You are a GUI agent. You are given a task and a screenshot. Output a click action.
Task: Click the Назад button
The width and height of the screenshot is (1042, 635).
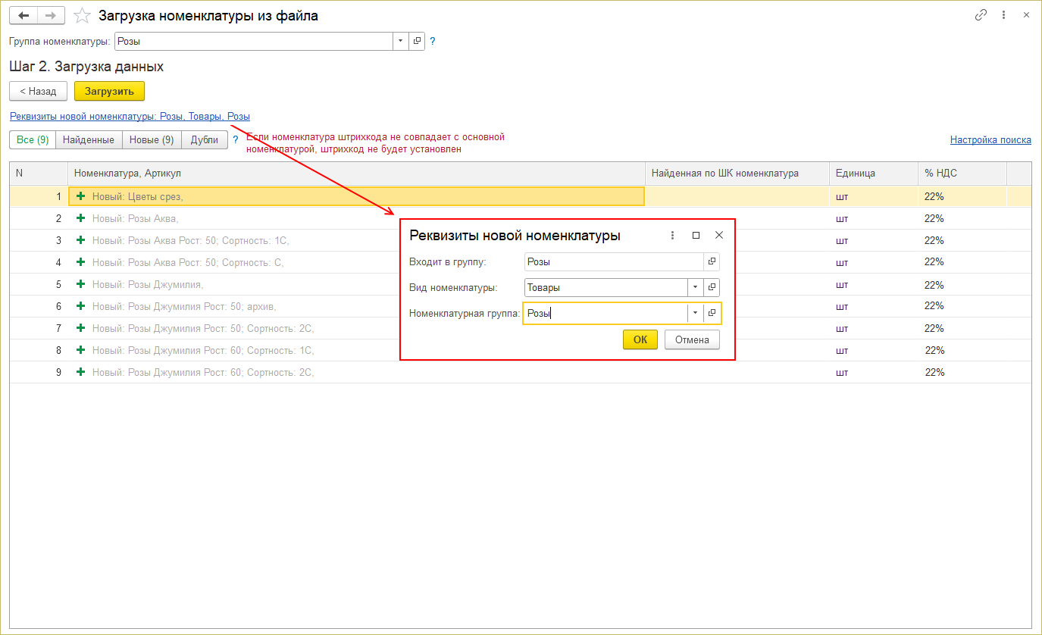[x=38, y=91]
